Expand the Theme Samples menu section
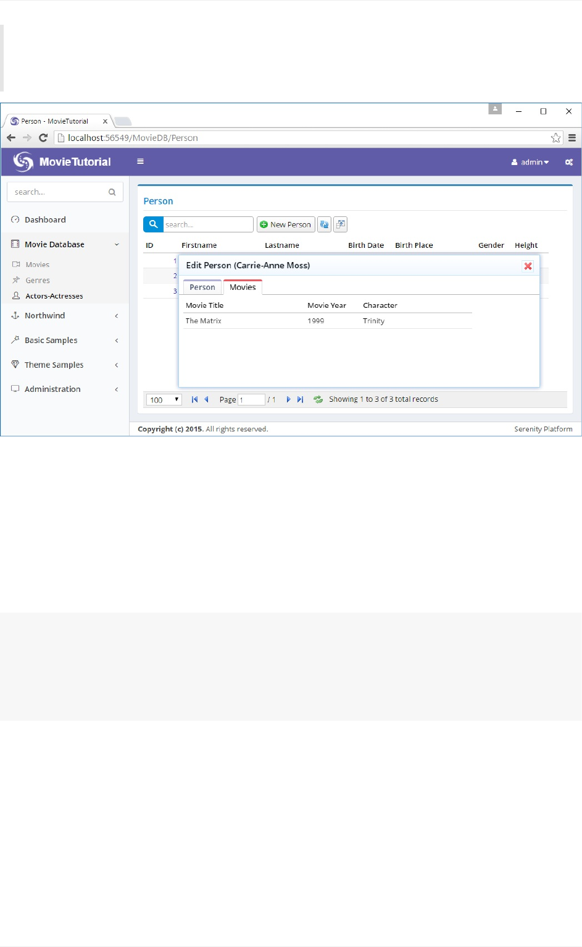Screen dimensions: 582x947 click(x=64, y=365)
